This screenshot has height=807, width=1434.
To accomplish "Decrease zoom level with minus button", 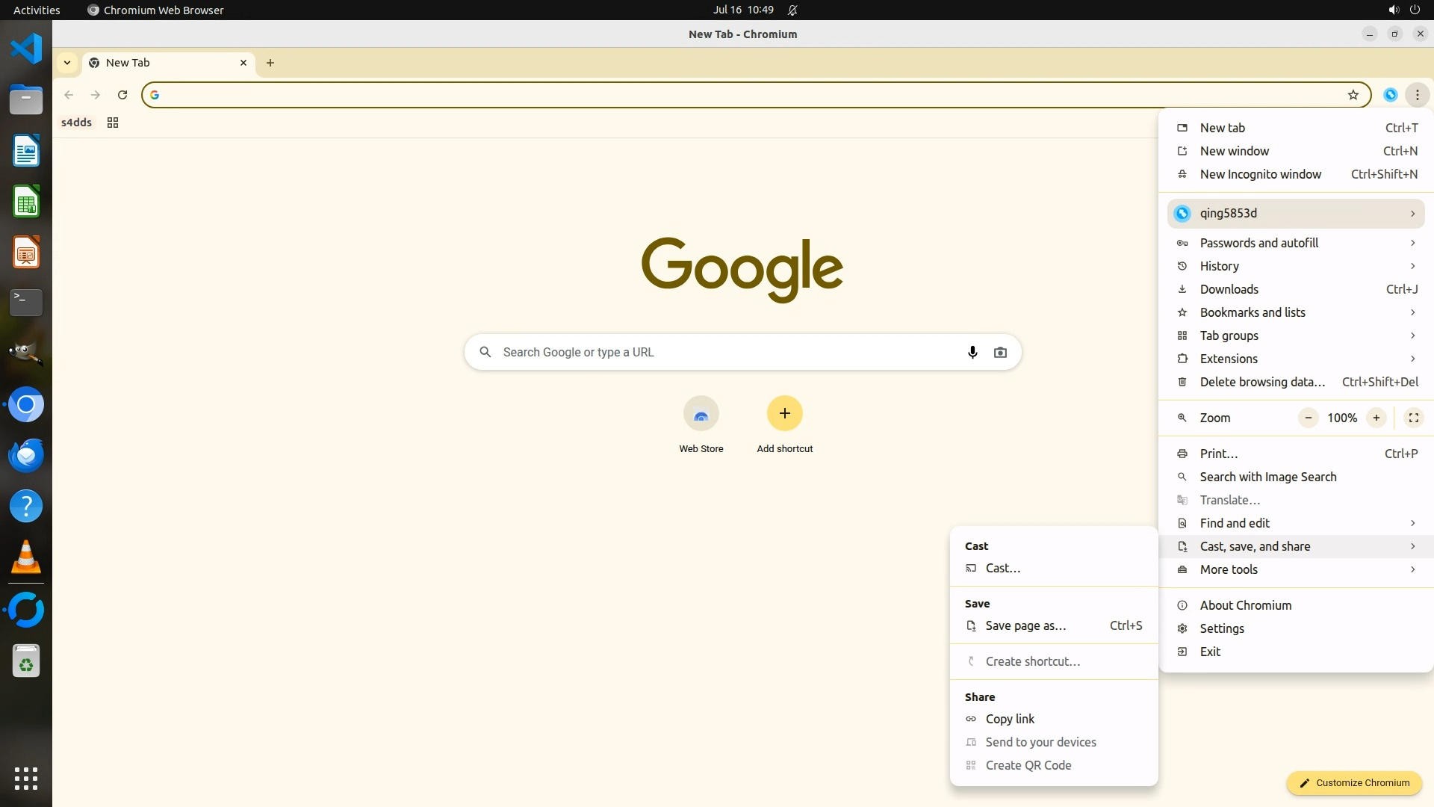I will point(1308,418).
